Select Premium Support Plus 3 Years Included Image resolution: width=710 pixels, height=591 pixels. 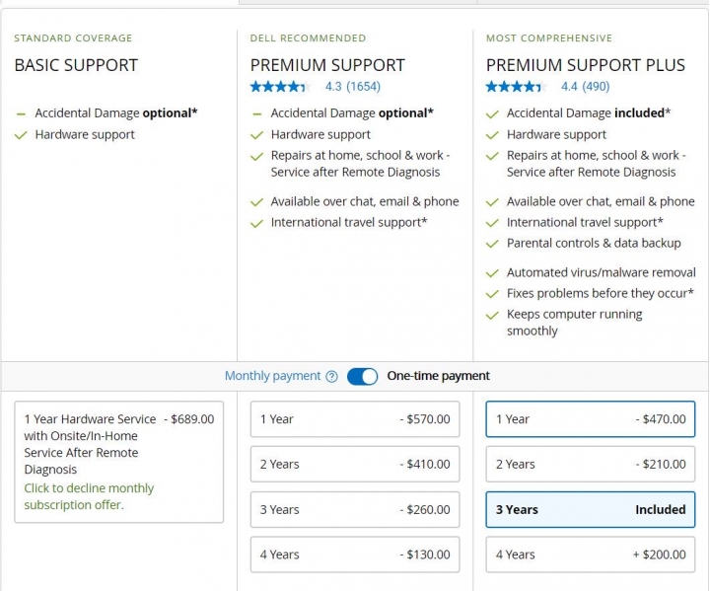tap(591, 509)
